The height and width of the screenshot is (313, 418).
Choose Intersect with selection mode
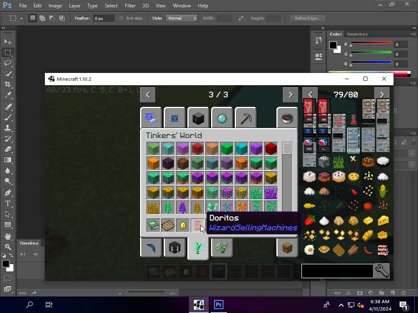(62, 18)
